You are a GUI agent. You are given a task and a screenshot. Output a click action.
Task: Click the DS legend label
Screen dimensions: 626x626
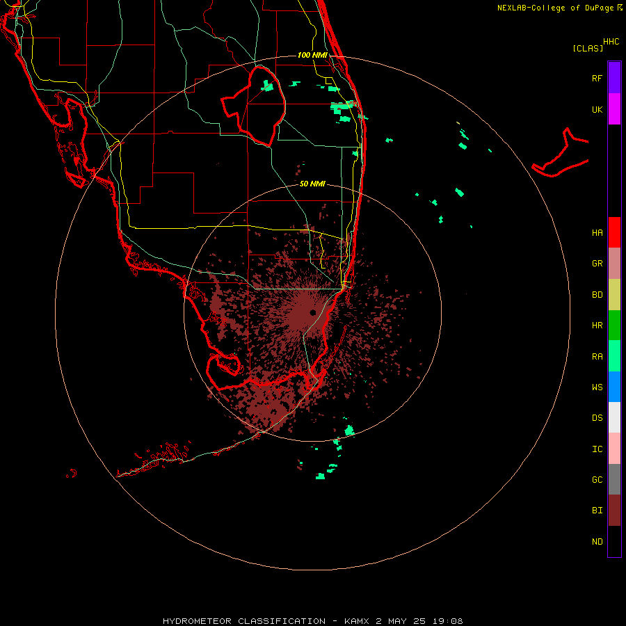597,418
